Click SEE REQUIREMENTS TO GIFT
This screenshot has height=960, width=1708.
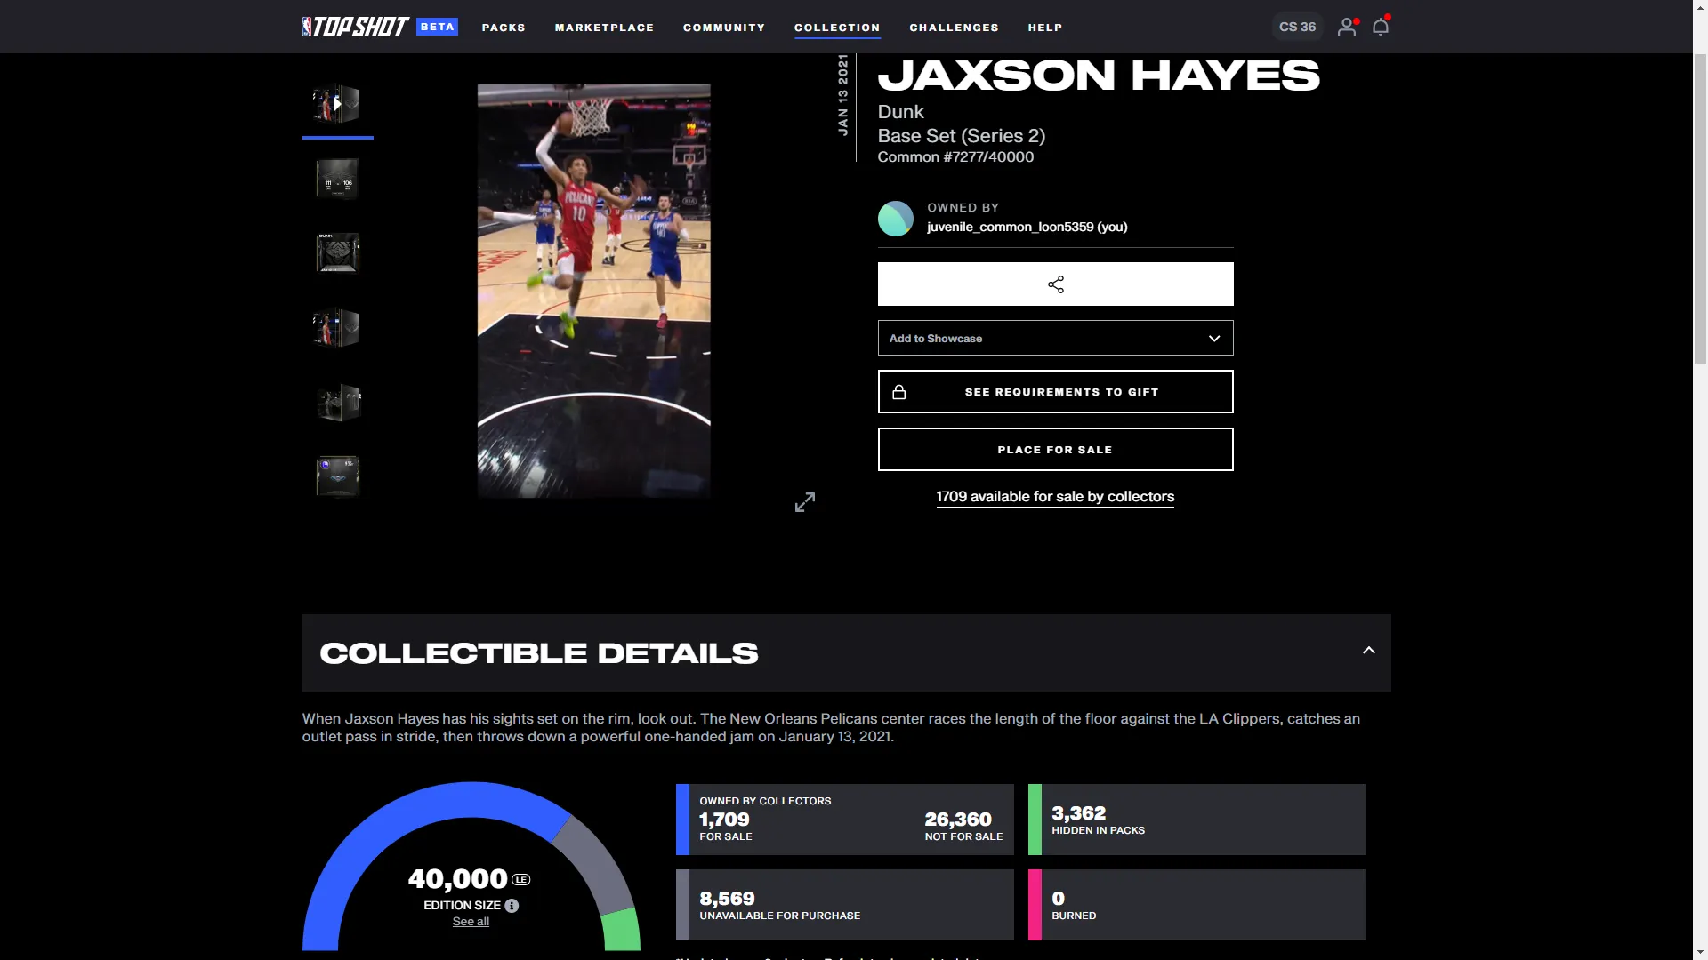[x=1055, y=391]
